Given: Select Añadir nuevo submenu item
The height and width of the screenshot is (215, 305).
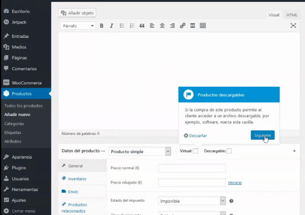Looking at the screenshot, I should point(17,114).
